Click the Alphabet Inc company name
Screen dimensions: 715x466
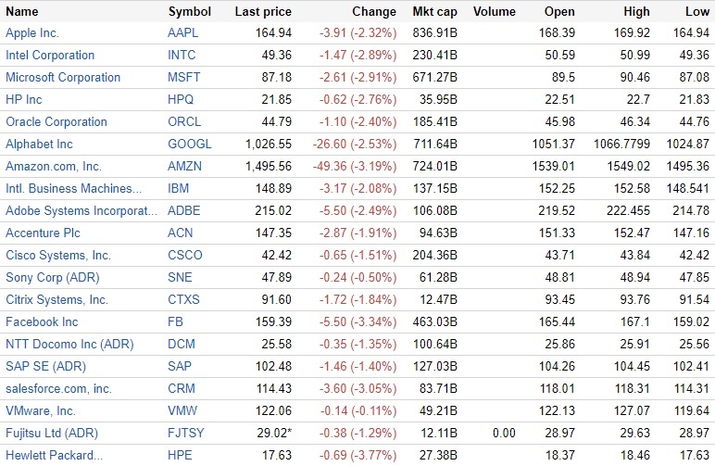point(39,145)
